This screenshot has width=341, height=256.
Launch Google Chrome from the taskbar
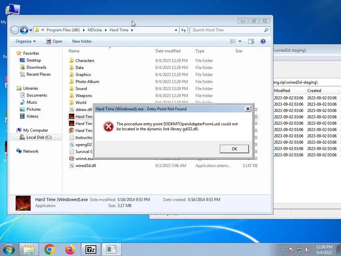coord(49,249)
